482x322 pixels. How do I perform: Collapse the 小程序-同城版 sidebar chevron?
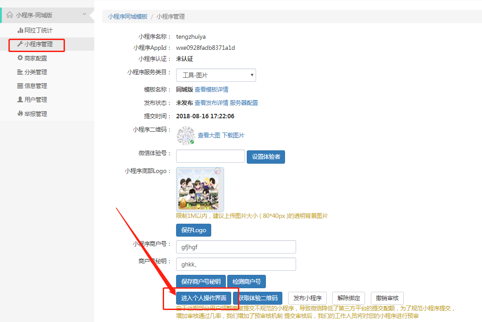pyautogui.click(x=84, y=15)
